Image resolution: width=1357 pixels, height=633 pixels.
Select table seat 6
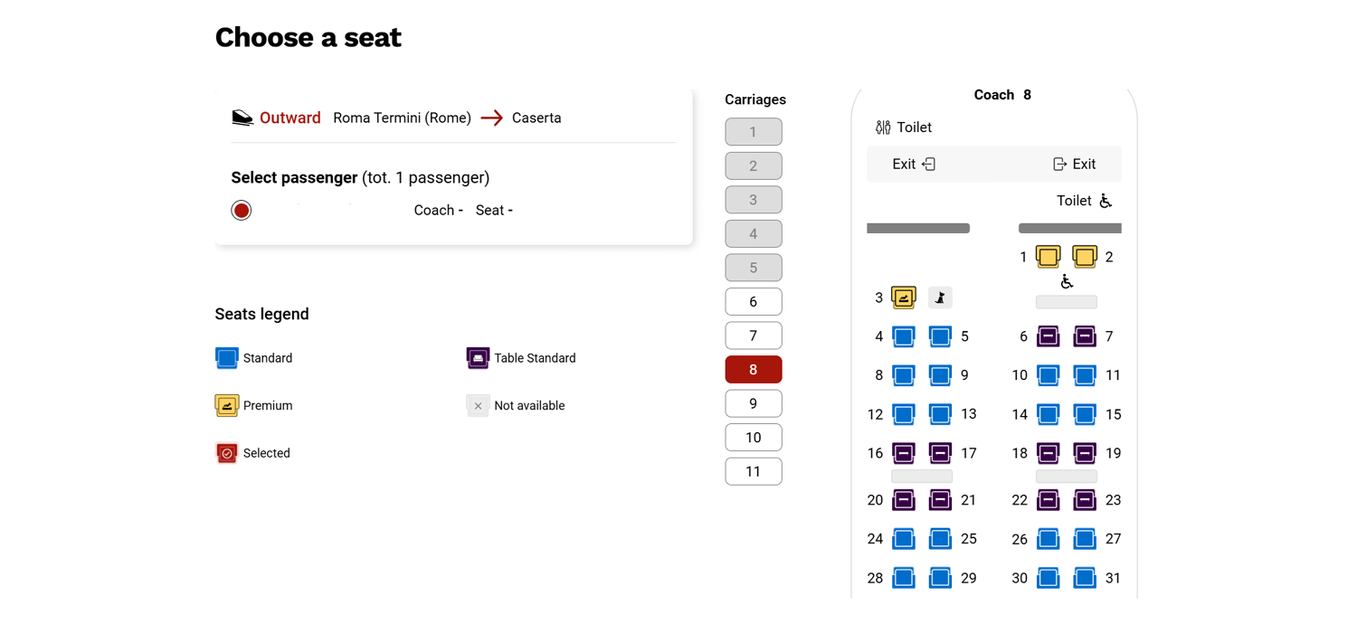coord(1048,336)
